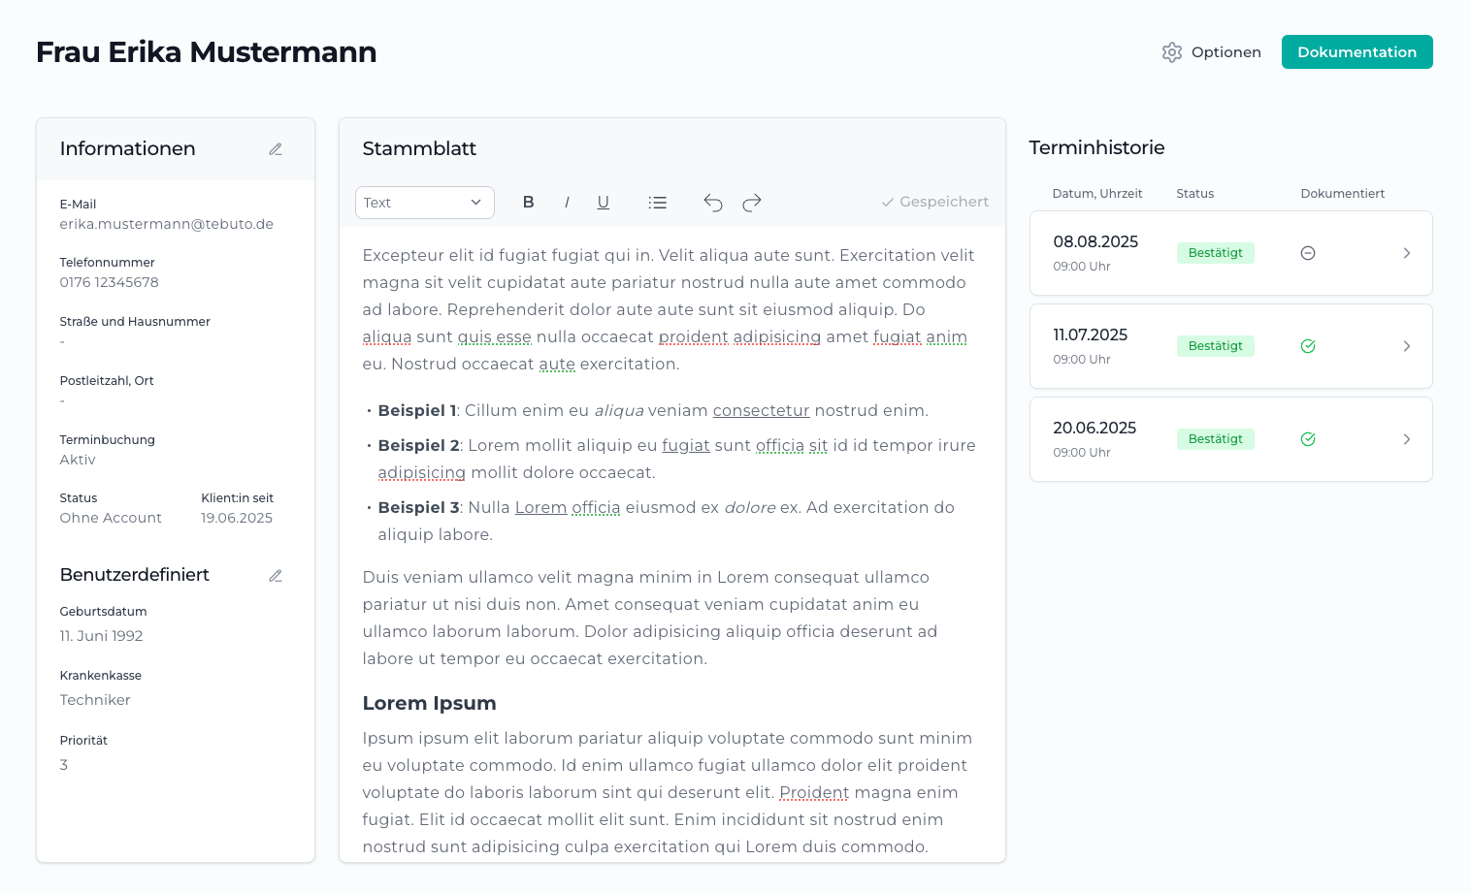Expand the 08.08.2025 appointment chevron
Screen dimensions: 1471x892
coord(1407,253)
